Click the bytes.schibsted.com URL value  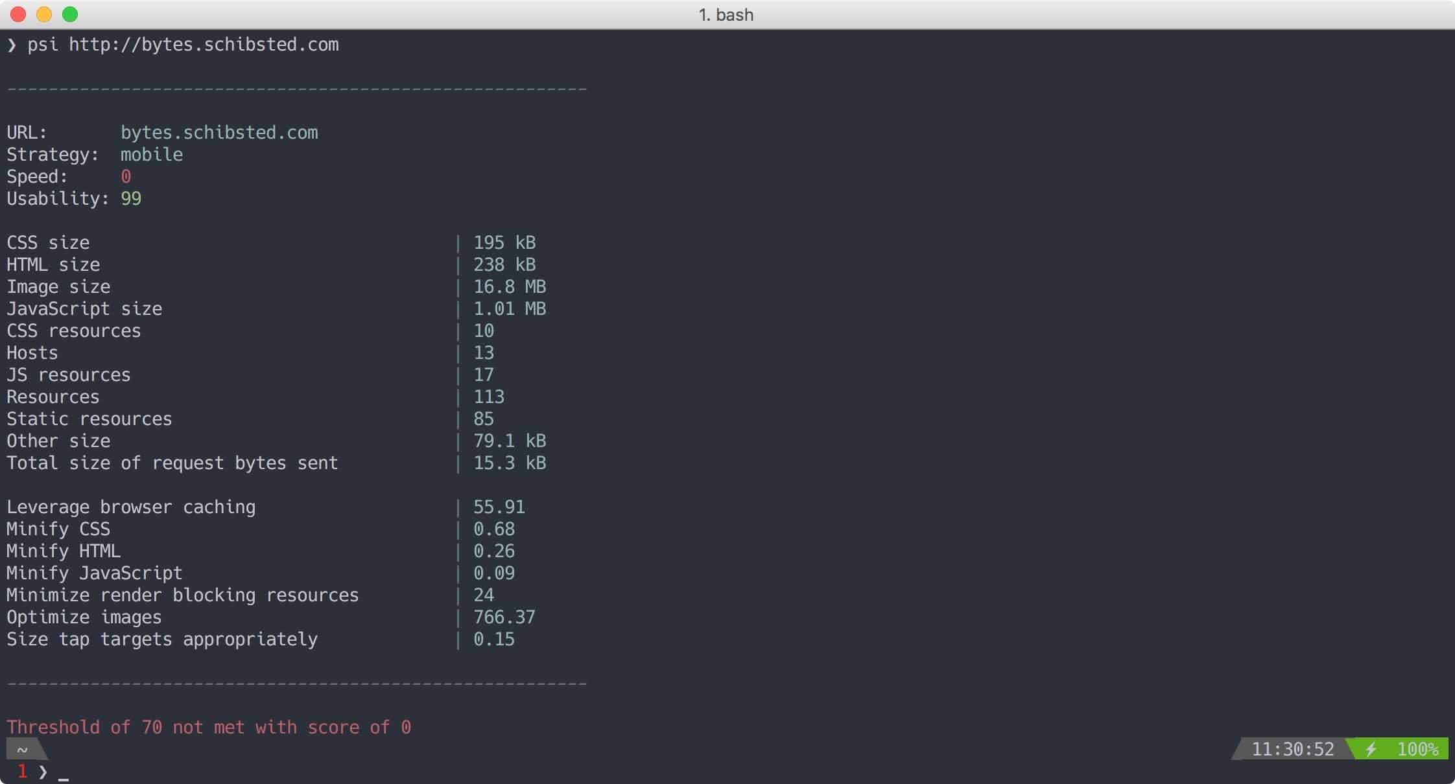click(219, 133)
